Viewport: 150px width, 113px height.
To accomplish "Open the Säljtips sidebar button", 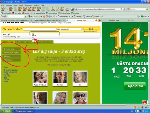I will [x=11, y=56].
